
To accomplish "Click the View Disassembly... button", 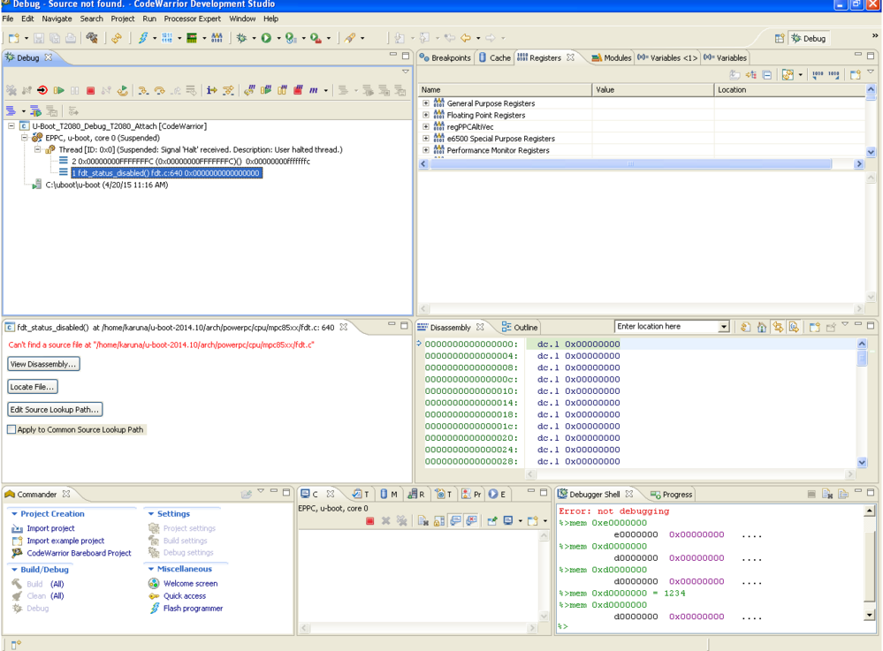I will (x=43, y=364).
